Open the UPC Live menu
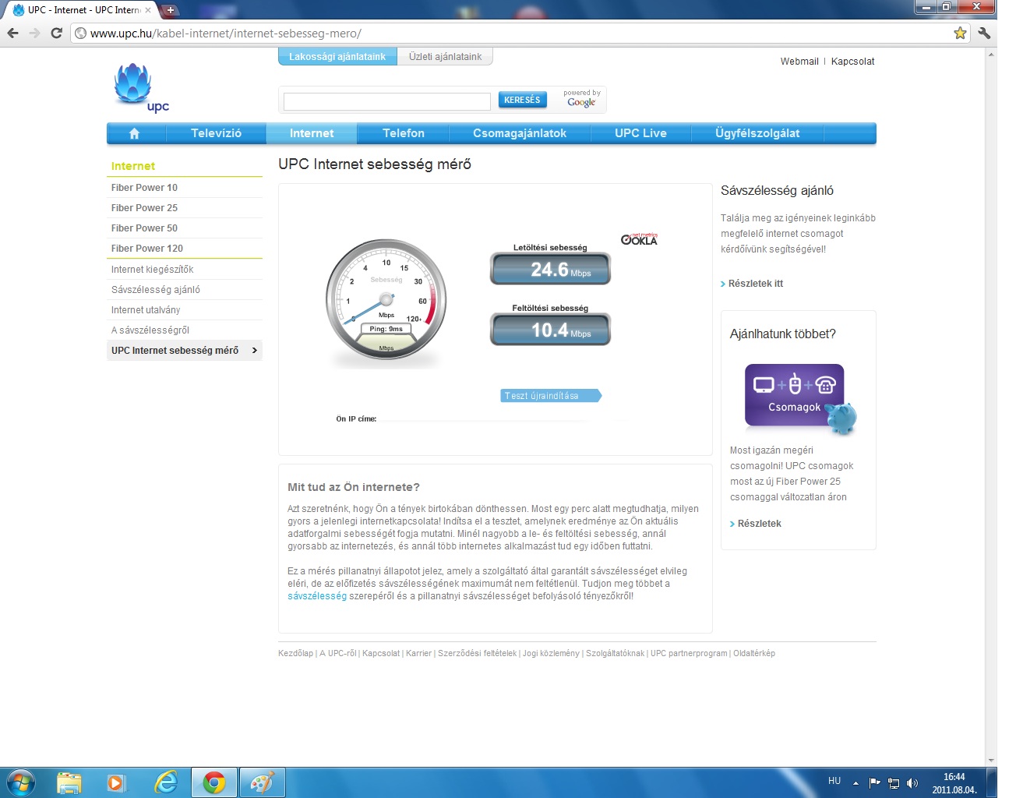This screenshot has width=1016, height=798. 640,133
